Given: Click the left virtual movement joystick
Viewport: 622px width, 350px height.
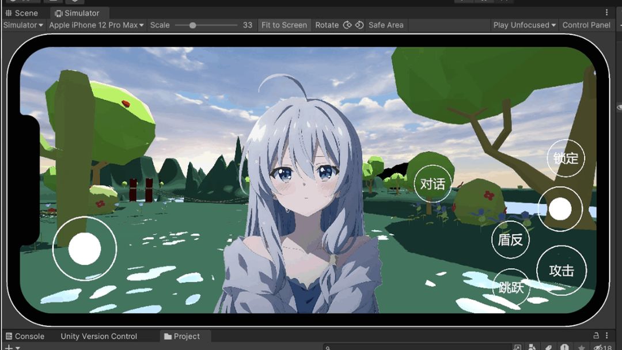Looking at the screenshot, I should [x=85, y=249].
